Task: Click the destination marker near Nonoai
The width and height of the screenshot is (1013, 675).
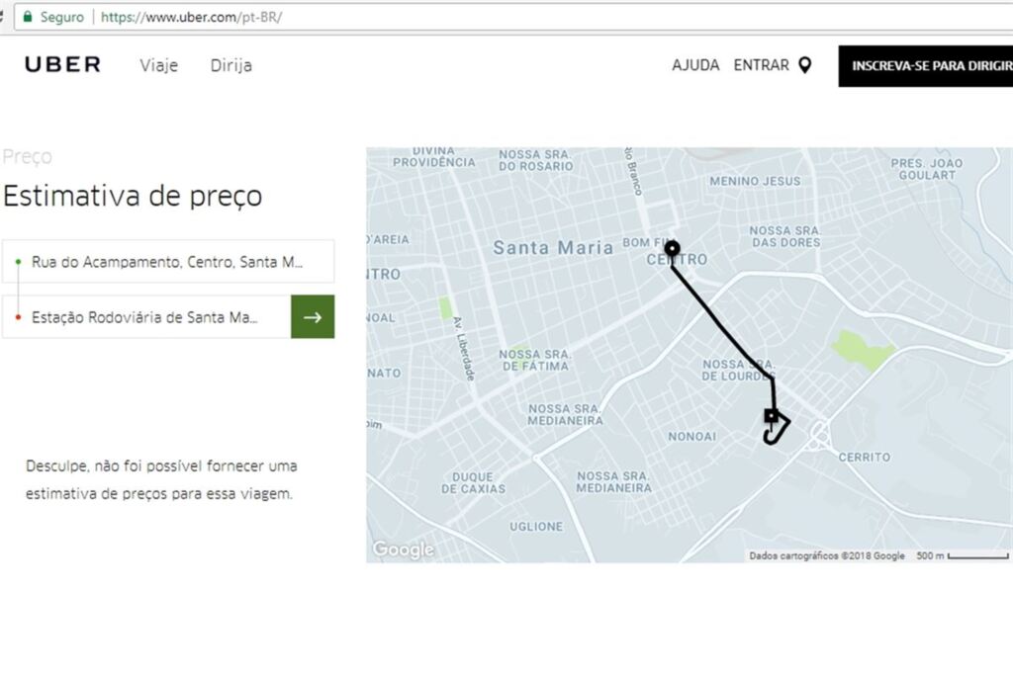Action: [774, 416]
